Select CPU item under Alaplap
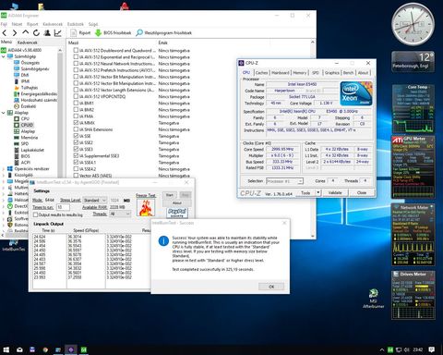 coord(25,118)
